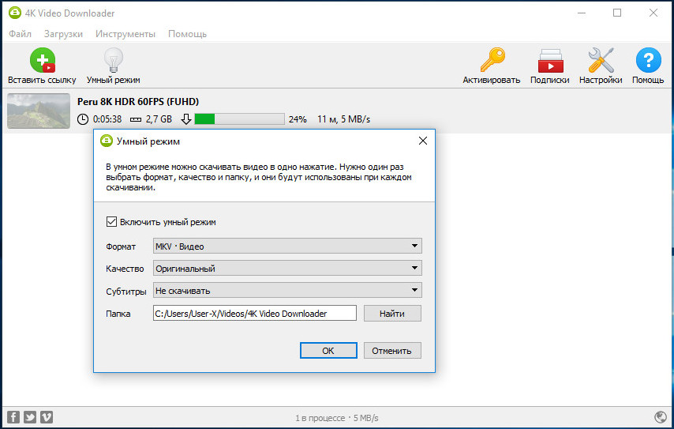Click the Отменить button
This screenshot has width=674, height=429.
[392, 350]
